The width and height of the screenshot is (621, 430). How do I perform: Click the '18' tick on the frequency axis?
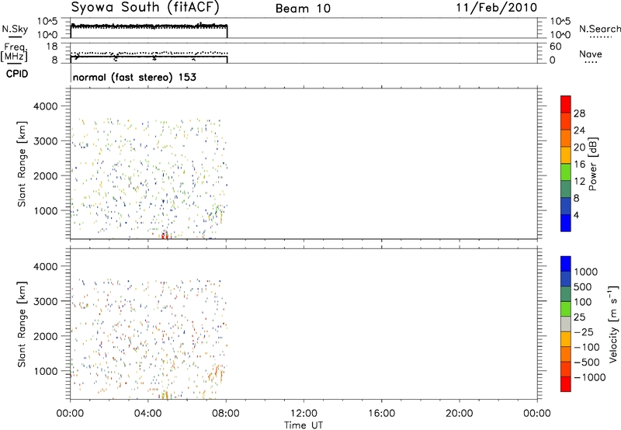pos(52,47)
